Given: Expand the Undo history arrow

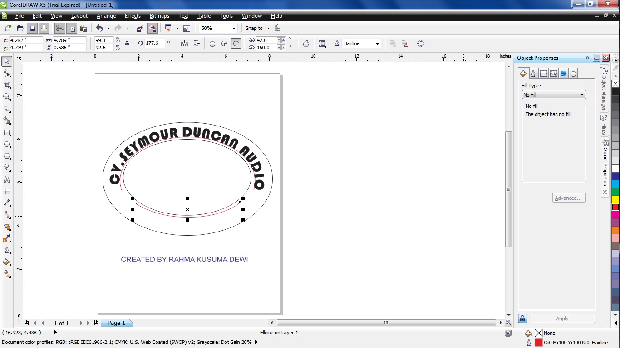Looking at the screenshot, I should click(108, 28).
